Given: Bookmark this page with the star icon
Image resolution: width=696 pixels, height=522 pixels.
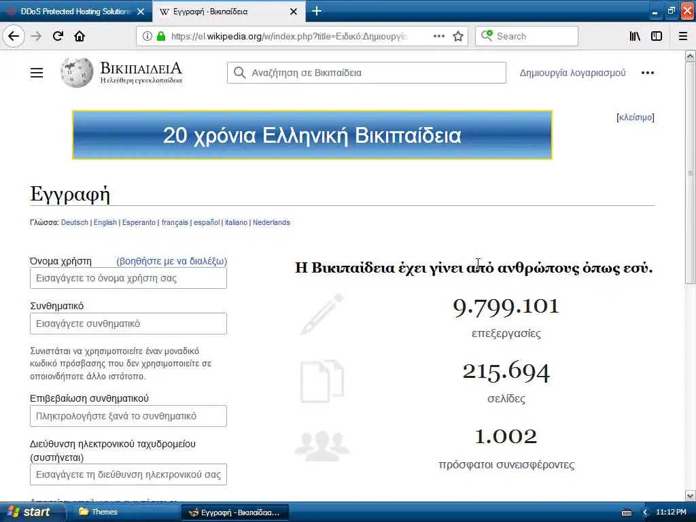Looking at the screenshot, I should (458, 36).
